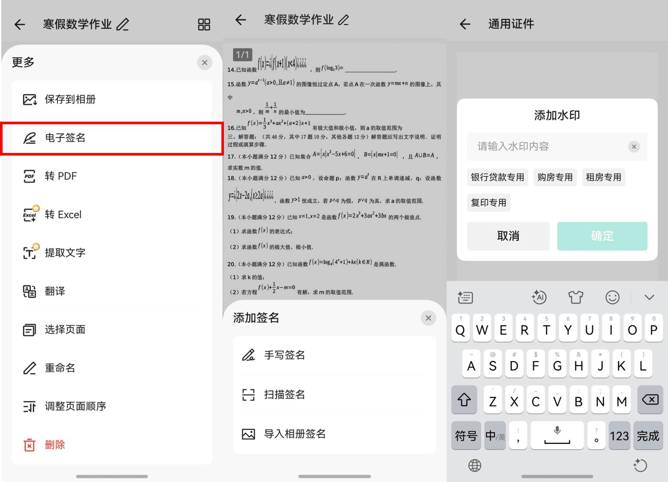This screenshot has width=668, height=482.
Task: Choose 手写签名 option
Action: tap(335, 355)
